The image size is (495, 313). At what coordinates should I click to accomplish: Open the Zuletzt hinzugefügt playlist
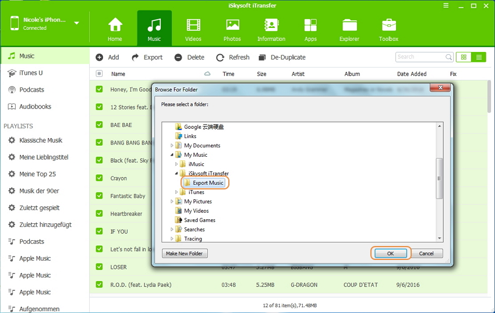[45, 224]
